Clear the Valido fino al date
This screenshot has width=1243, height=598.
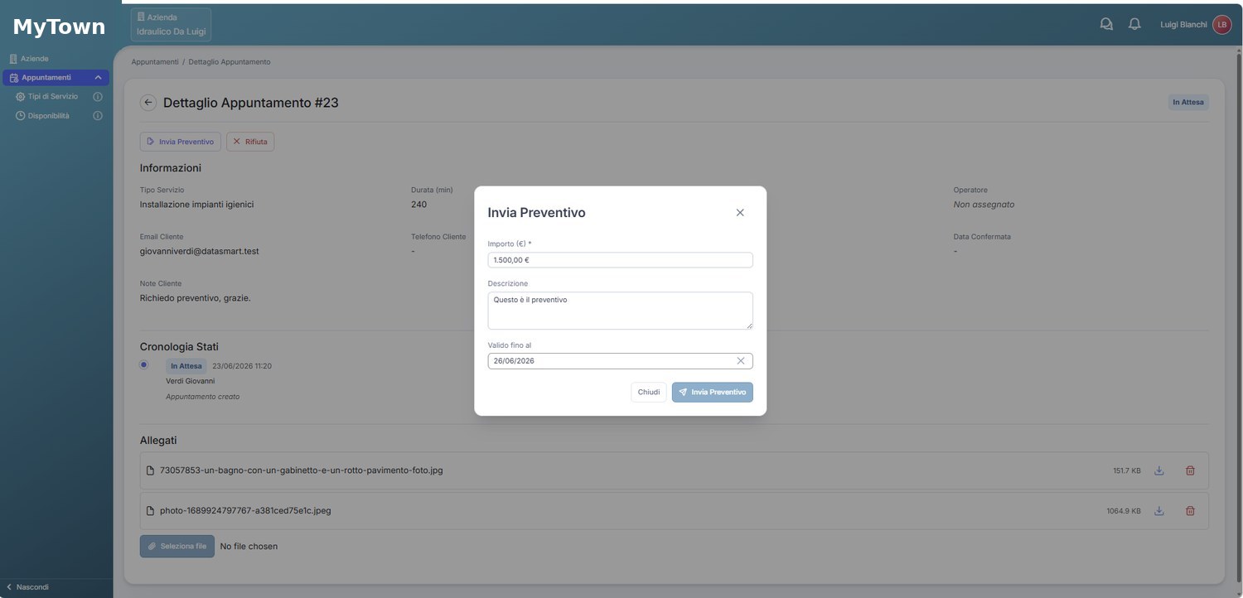point(741,361)
